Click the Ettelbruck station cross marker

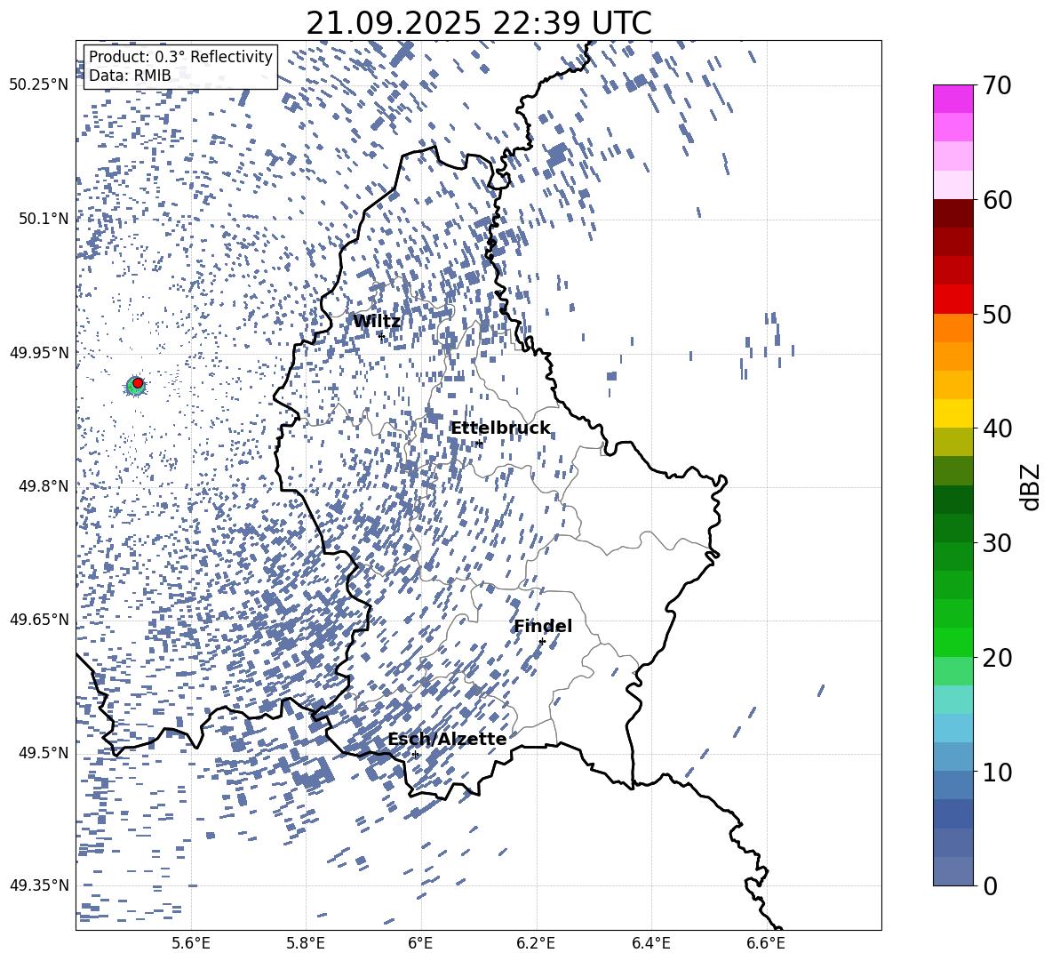coord(479,444)
